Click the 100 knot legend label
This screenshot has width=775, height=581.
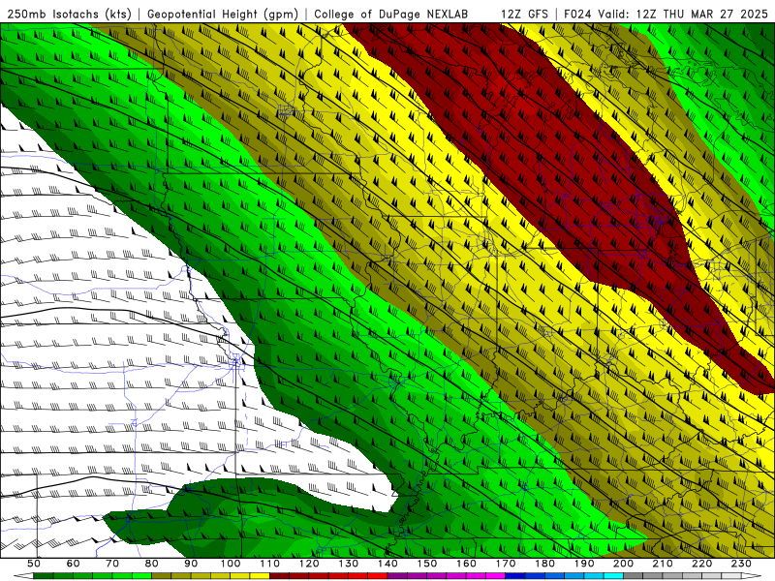pyautogui.click(x=231, y=564)
